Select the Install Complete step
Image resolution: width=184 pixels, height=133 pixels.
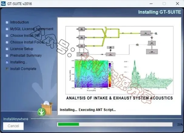[23, 69]
